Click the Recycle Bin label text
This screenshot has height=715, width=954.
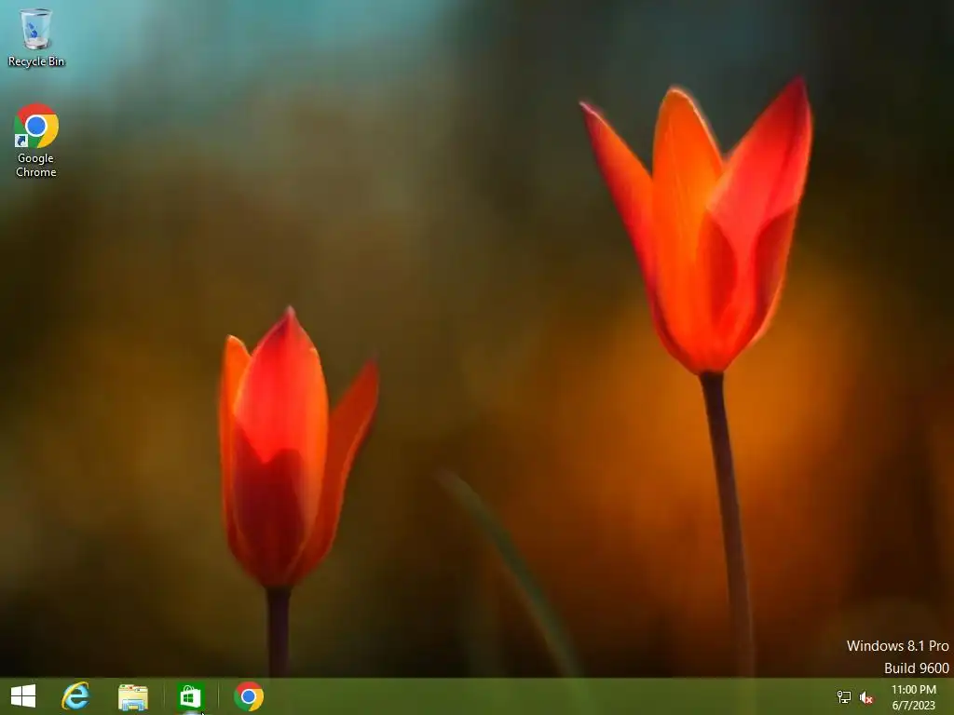click(x=36, y=61)
